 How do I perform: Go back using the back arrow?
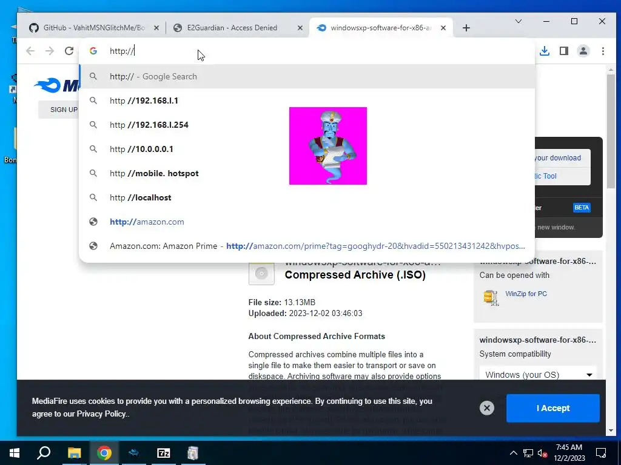pyautogui.click(x=30, y=51)
